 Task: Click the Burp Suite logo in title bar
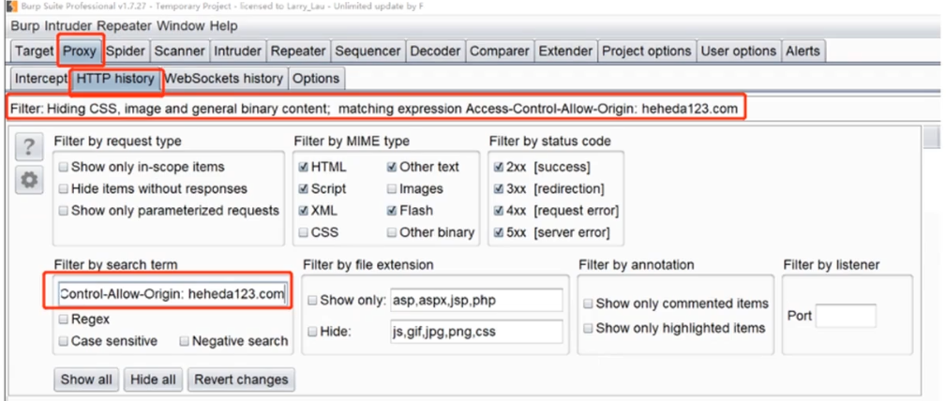pos(9,6)
